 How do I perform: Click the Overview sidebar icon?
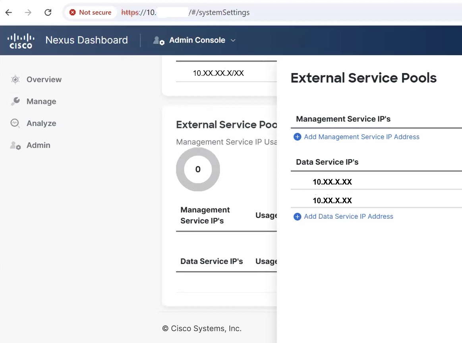tap(15, 79)
